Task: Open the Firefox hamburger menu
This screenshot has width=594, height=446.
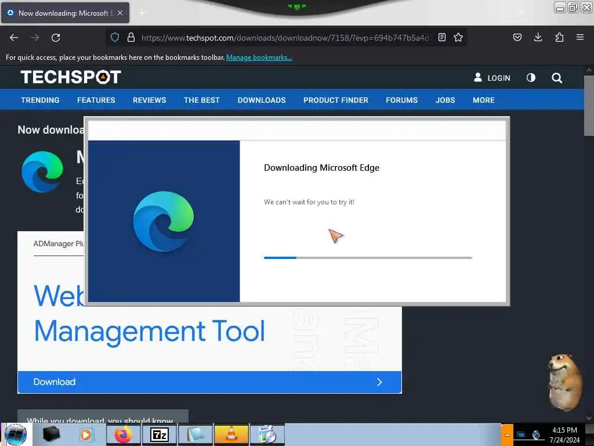Action: [580, 37]
